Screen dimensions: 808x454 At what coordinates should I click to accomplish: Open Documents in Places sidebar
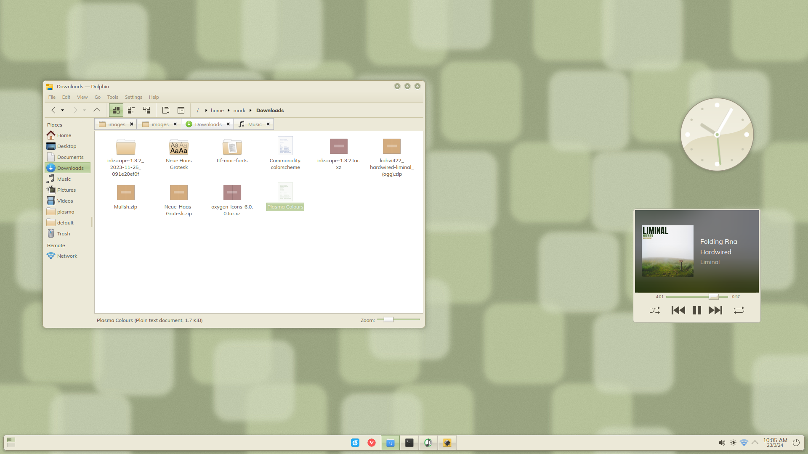[x=68, y=157]
